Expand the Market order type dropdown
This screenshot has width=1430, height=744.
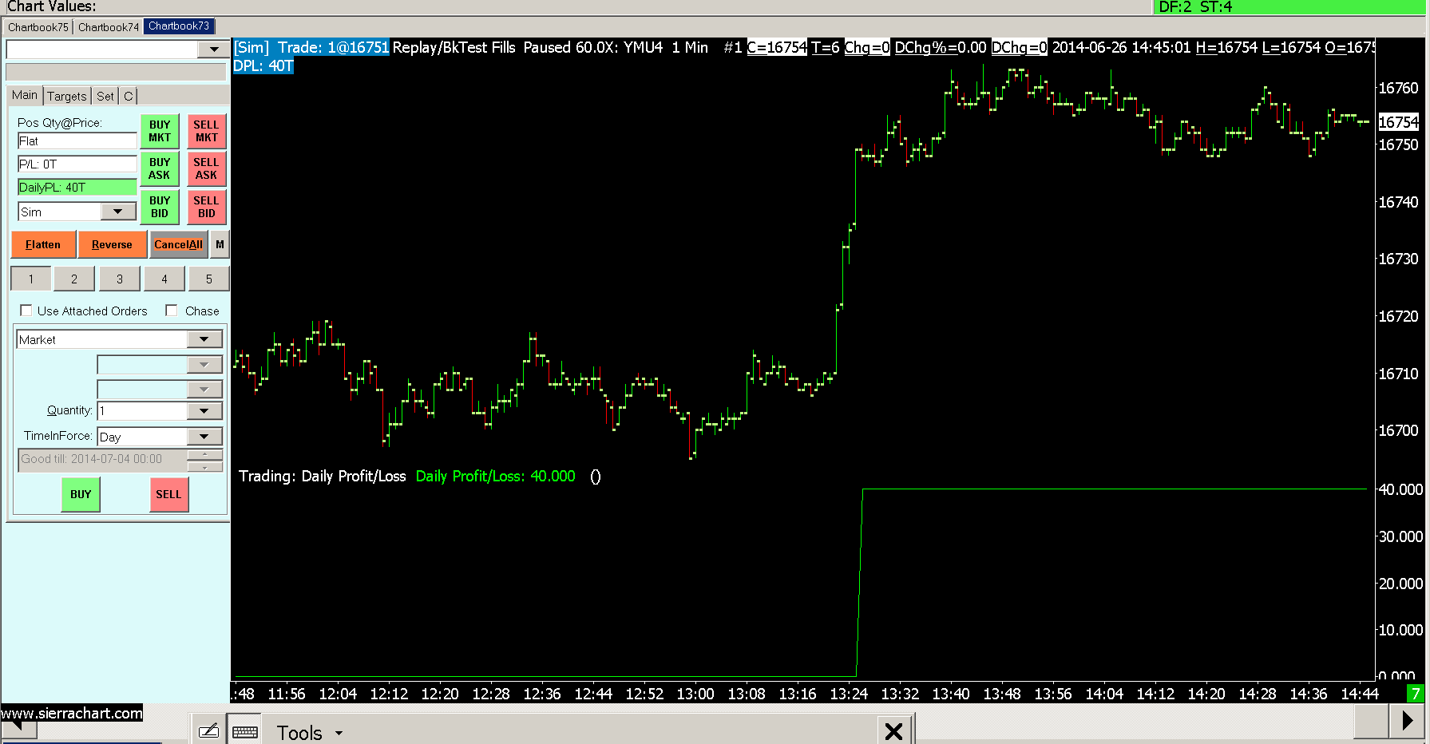pos(204,339)
